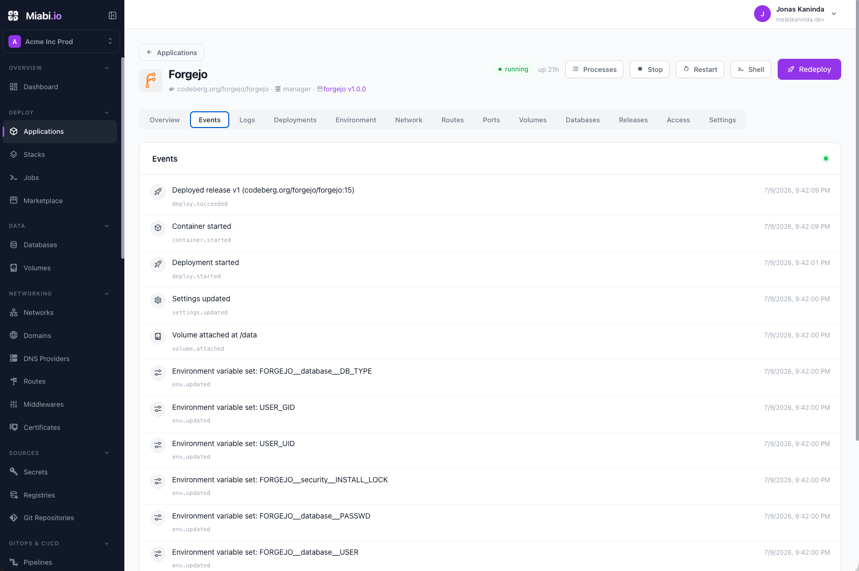
Task: Select the Registries icon
Action: tap(14, 495)
